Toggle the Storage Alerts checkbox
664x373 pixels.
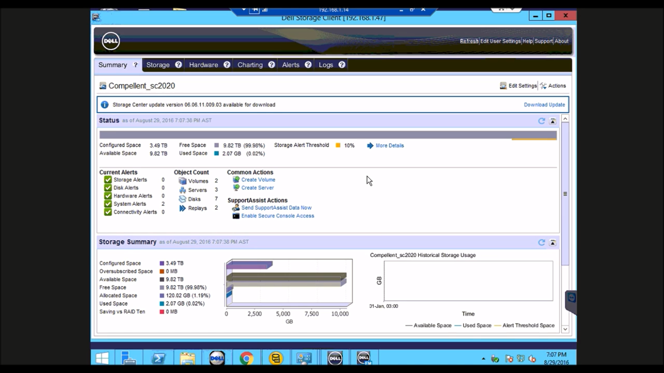pyautogui.click(x=107, y=179)
